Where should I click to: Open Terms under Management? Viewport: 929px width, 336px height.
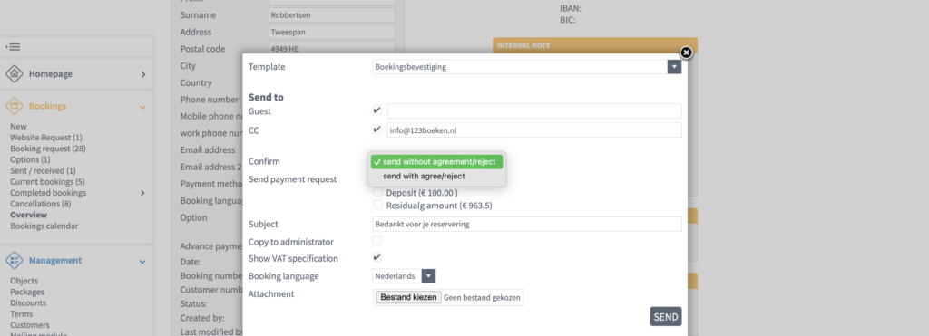[22, 314]
